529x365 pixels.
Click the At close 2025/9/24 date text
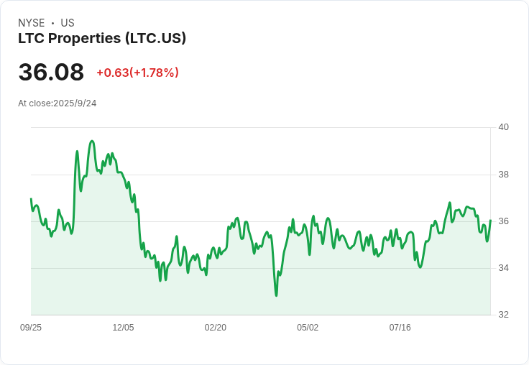pyautogui.click(x=57, y=103)
